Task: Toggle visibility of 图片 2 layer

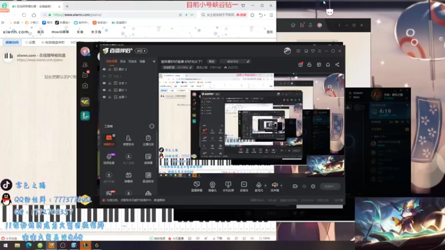Action: [x=104, y=69]
